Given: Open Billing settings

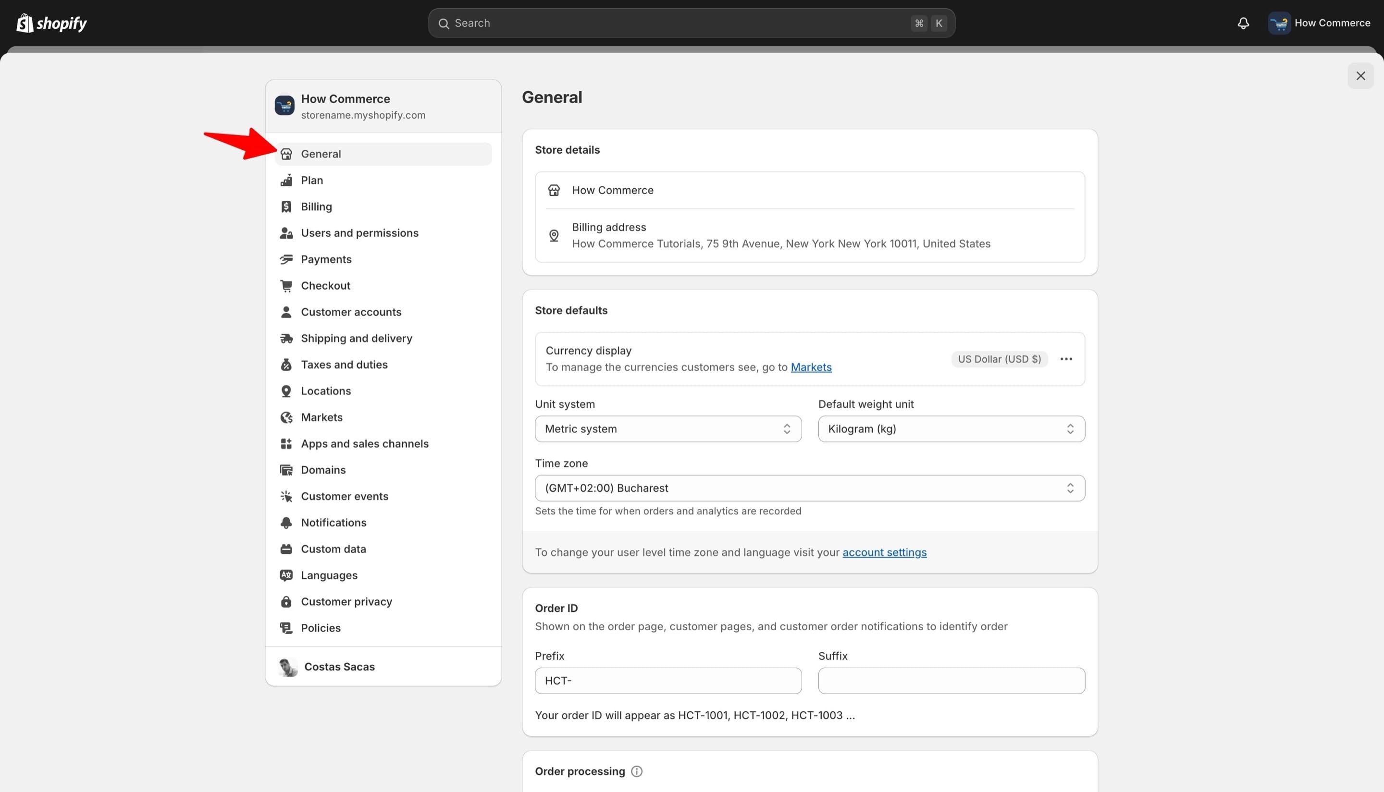Looking at the screenshot, I should tap(383, 207).
